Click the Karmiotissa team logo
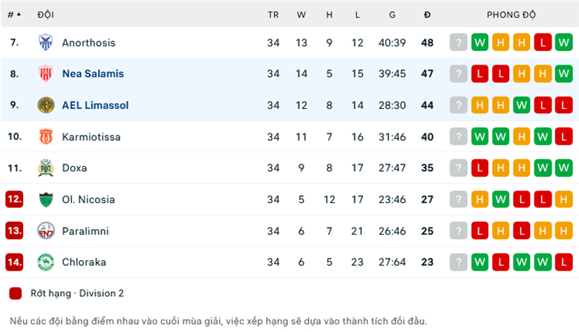The height and width of the screenshot is (332, 579). [46, 136]
